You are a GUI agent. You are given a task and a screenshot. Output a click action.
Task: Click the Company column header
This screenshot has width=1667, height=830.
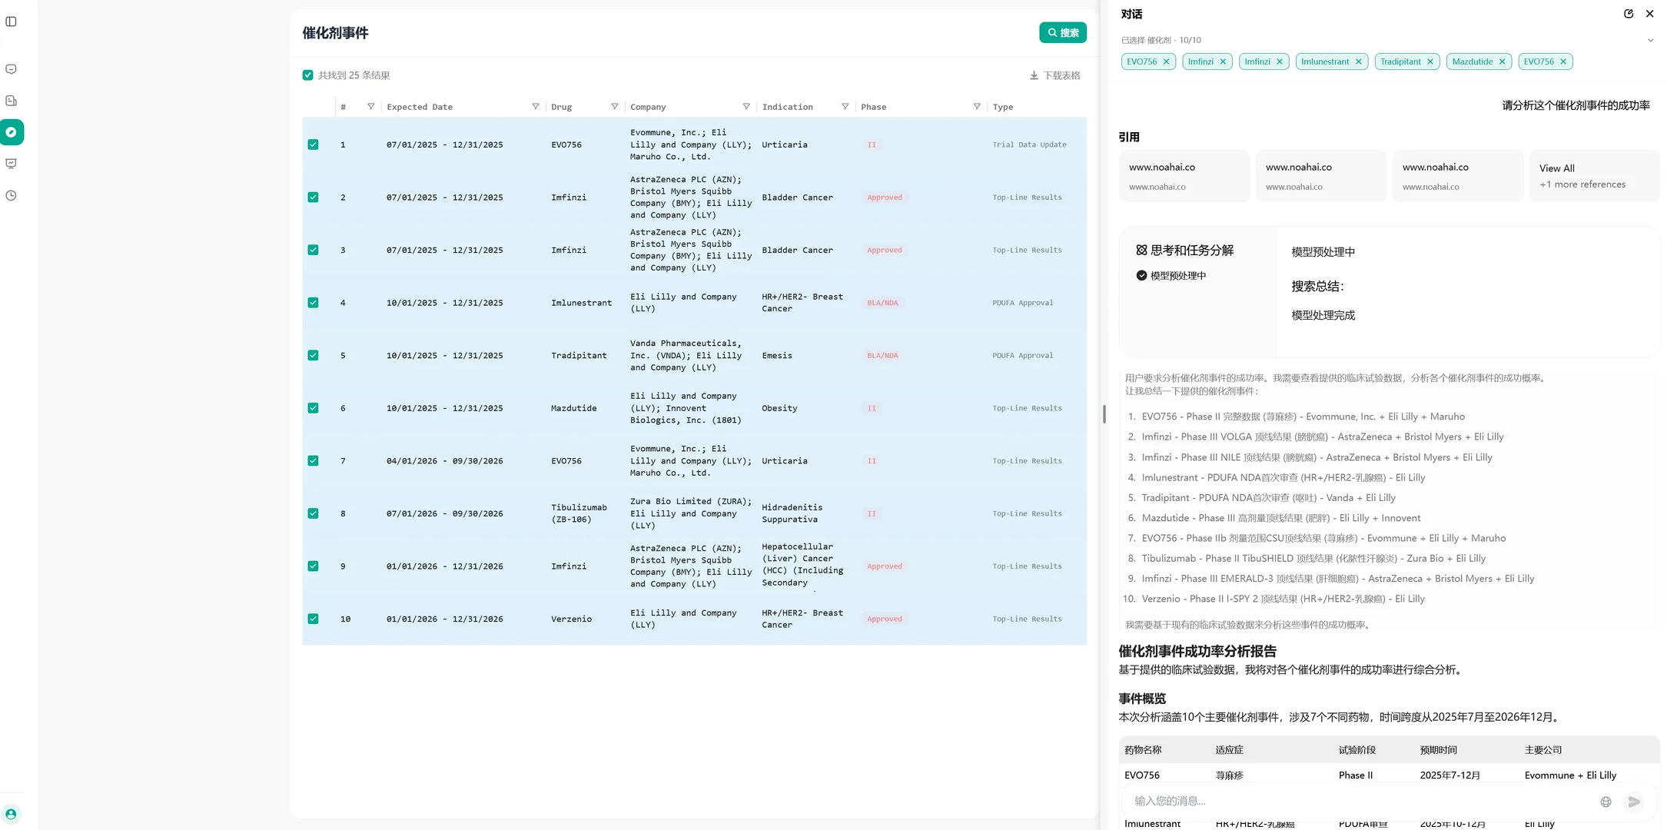[648, 107]
